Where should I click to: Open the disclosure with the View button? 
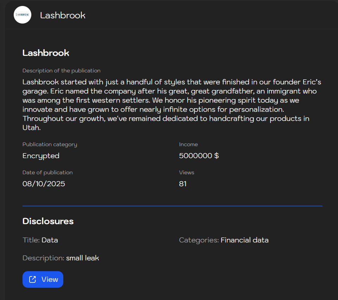coord(43,279)
